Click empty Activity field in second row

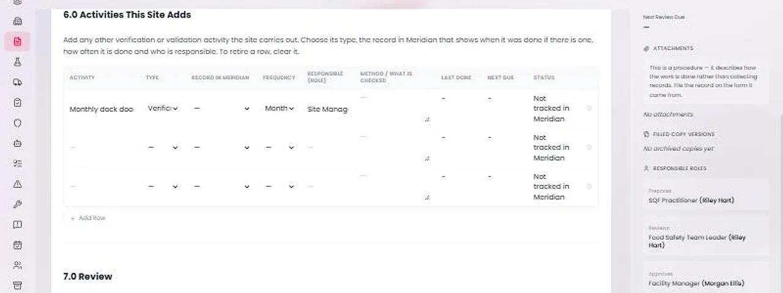click(102, 147)
